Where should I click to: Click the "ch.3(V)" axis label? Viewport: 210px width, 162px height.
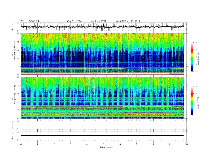pos(12,125)
